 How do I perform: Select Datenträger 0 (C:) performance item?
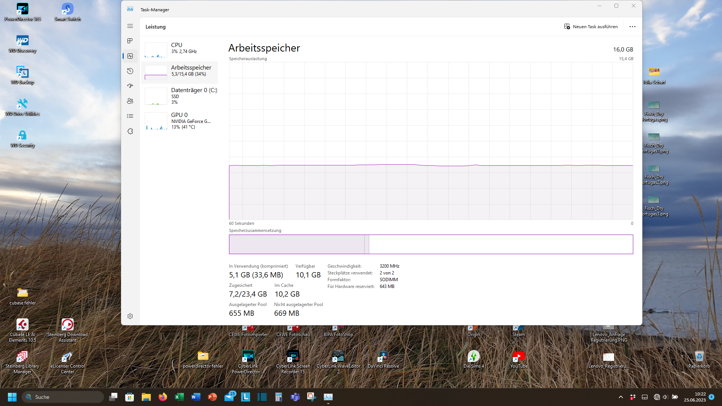[179, 95]
